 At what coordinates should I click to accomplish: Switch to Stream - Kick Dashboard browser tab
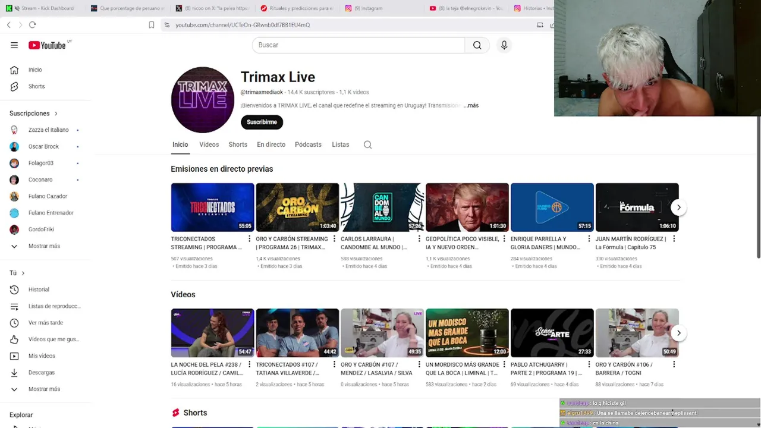(x=43, y=8)
